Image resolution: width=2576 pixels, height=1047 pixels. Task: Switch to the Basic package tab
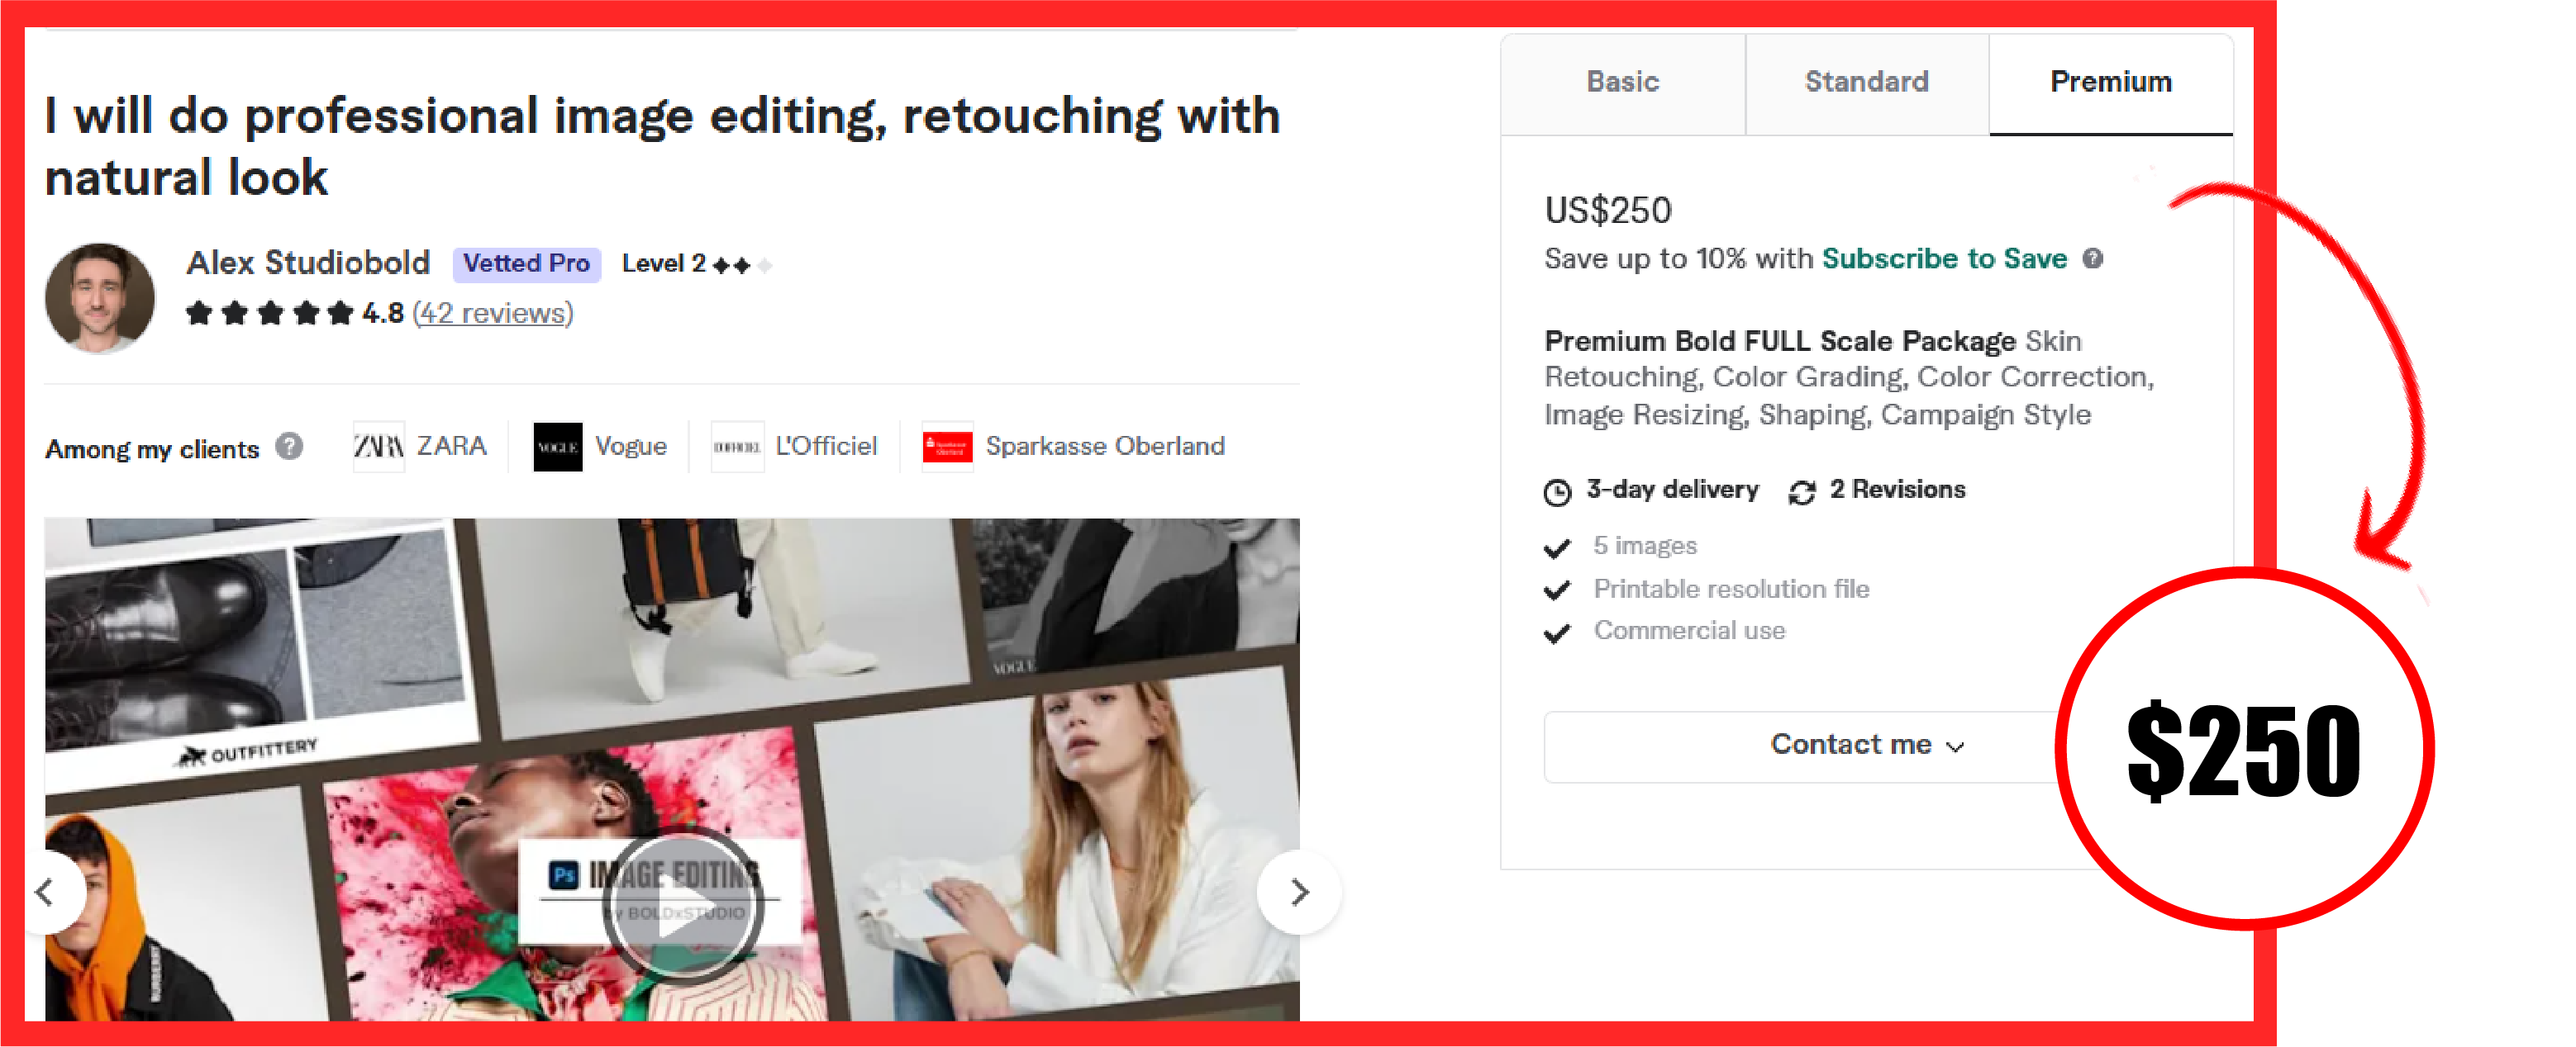1622,82
